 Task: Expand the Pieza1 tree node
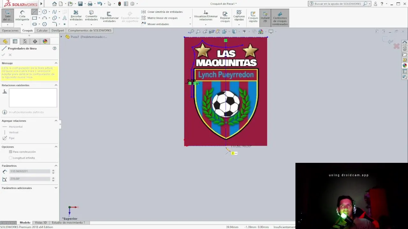(x=62, y=37)
